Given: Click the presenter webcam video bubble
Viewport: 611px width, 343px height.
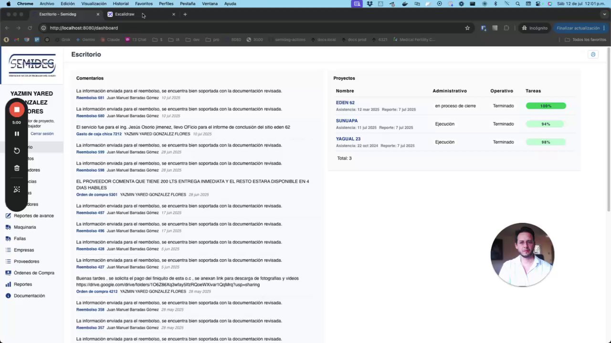Looking at the screenshot, I should (x=522, y=255).
